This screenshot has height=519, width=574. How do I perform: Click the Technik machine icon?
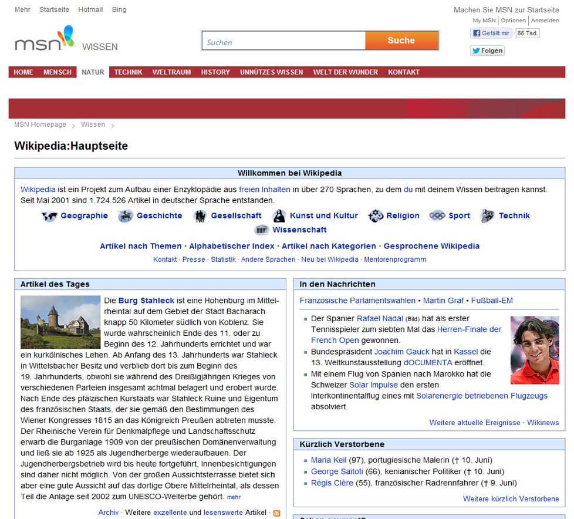click(x=487, y=216)
